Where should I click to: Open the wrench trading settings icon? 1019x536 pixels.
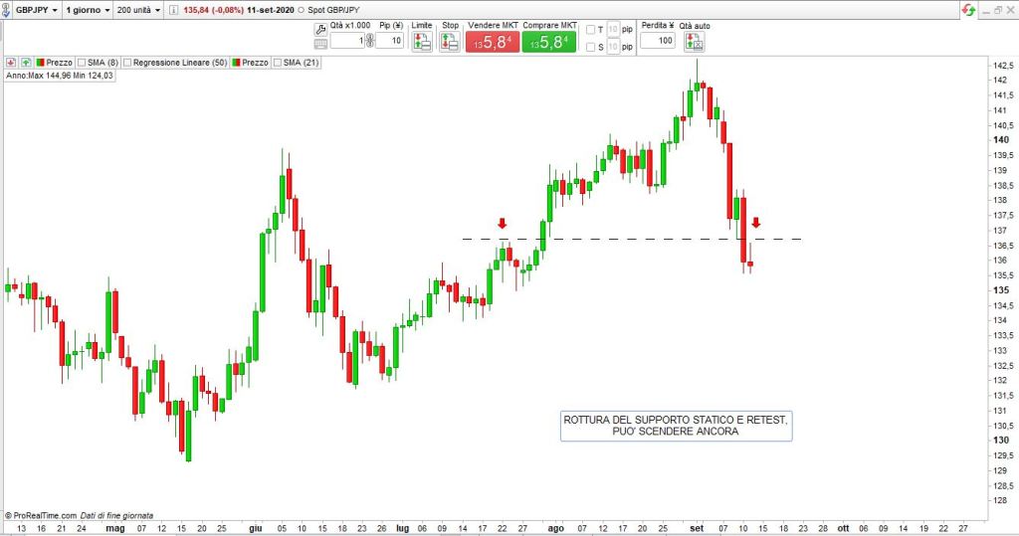pyautogui.click(x=320, y=30)
